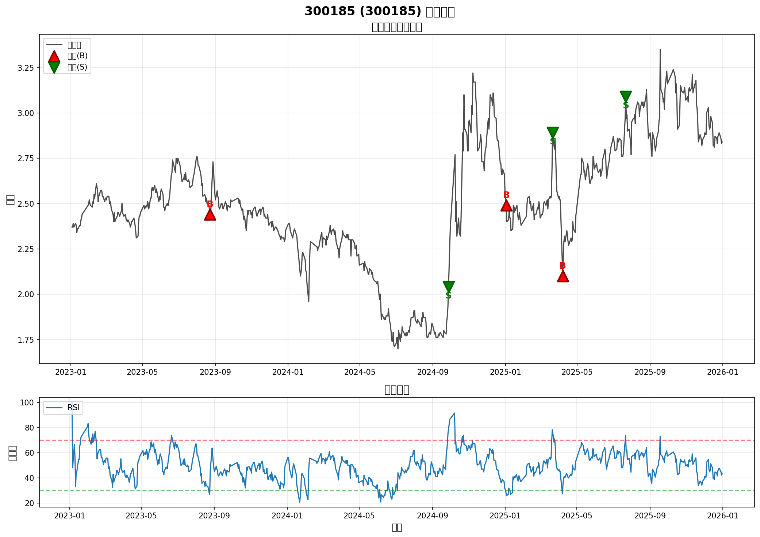Click the green letter S below 2025-07 marker
The width and height of the screenshot is (760, 537).
[626, 106]
